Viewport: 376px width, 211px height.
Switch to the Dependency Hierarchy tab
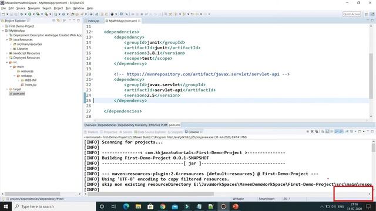coord(133,125)
